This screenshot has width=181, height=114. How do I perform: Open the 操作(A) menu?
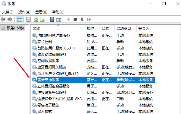[x=24, y=12]
